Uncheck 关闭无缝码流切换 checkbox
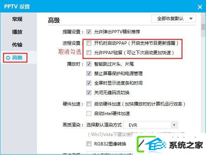 89,93
